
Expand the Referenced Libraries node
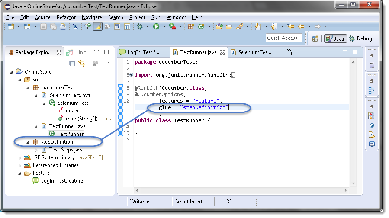pos(19,166)
